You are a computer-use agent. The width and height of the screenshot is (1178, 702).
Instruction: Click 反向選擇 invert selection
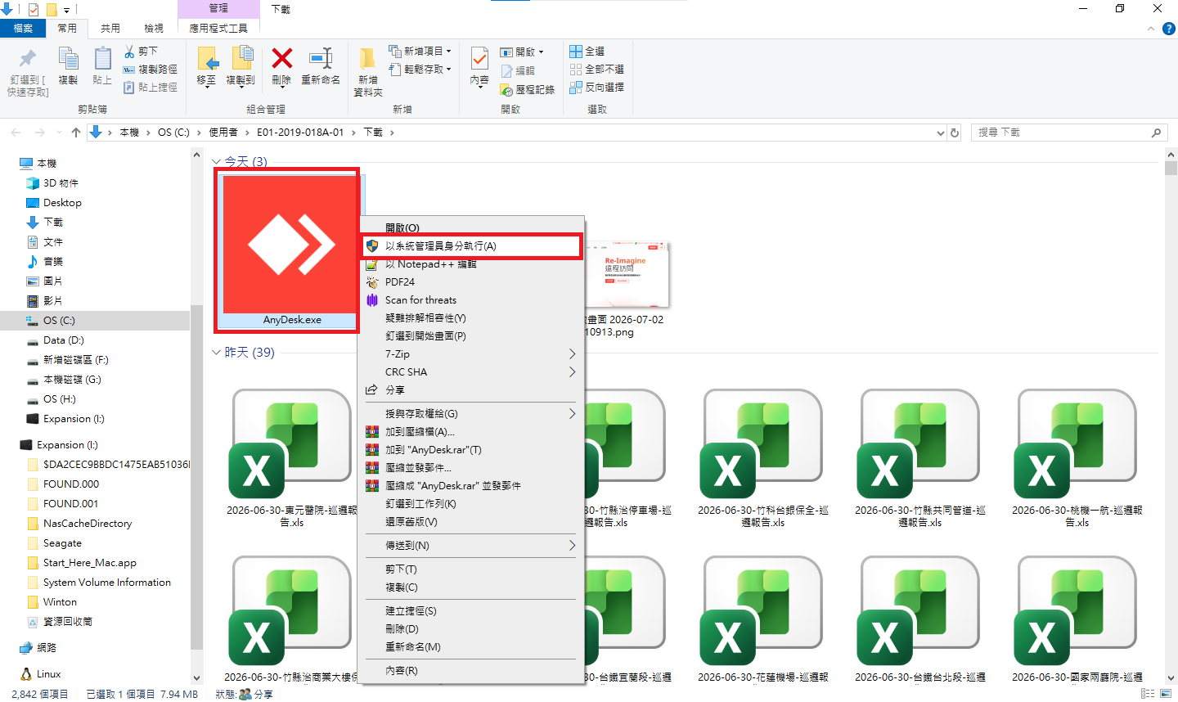pyautogui.click(x=597, y=88)
